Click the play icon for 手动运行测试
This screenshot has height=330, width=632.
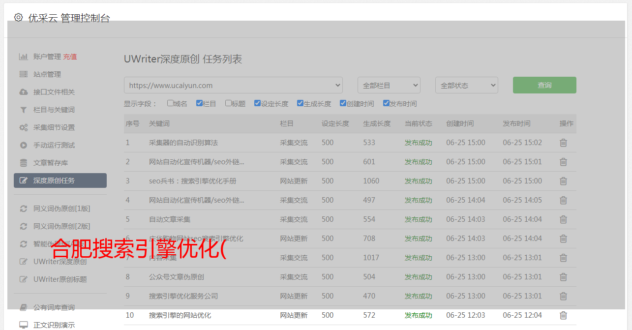[x=23, y=145]
